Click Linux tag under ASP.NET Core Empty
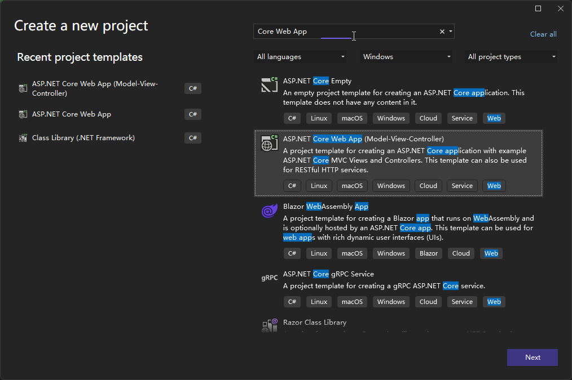The width and height of the screenshot is (572, 380). 319,118
